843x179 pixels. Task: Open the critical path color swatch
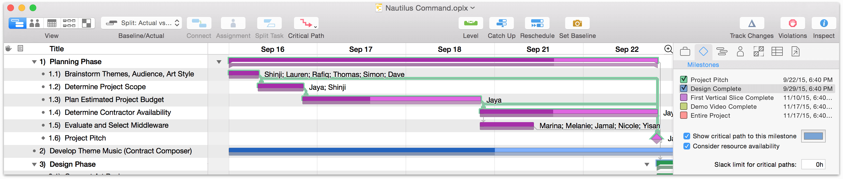[813, 136]
